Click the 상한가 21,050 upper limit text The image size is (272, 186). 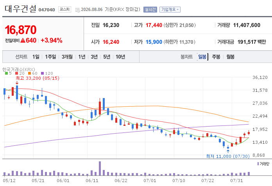pos(179,25)
